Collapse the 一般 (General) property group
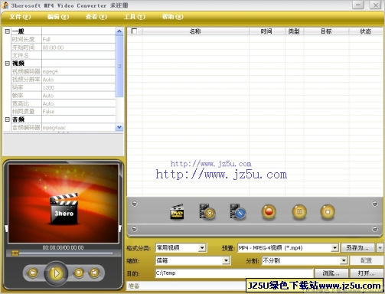 tap(8, 31)
